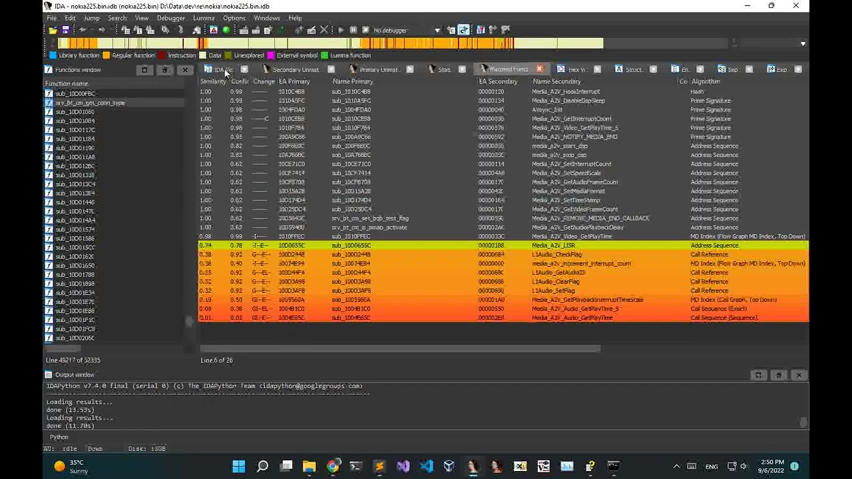
Task: Jump forward with the toolbar right arrow
Action: point(101,30)
